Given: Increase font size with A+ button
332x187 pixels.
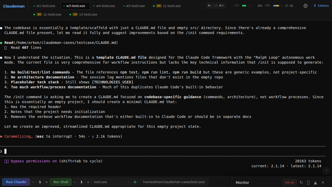Looking at the screenshot, I should pyautogui.click(x=221, y=6).
